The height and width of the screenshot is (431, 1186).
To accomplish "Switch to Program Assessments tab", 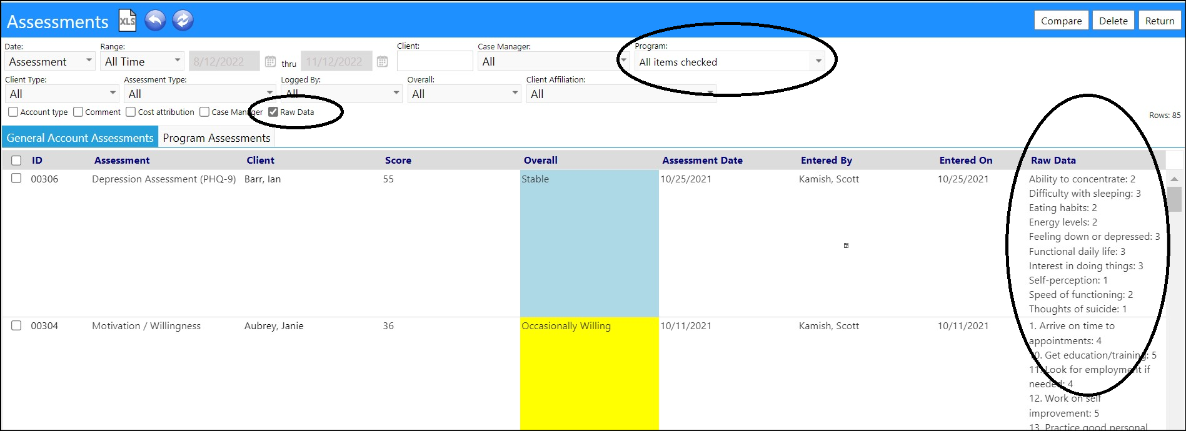I will pos(216,137).
